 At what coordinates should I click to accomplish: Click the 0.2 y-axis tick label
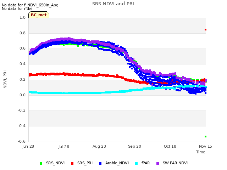[23, 79]
